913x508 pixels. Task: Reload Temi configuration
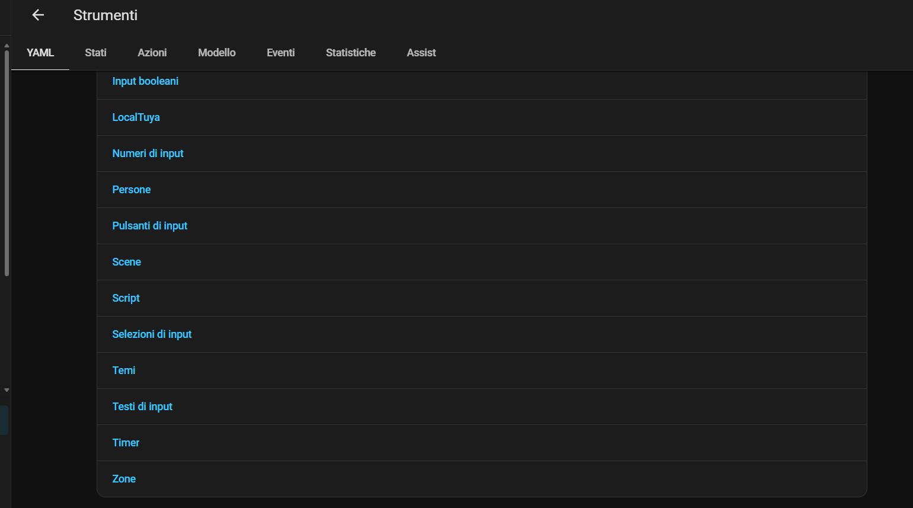tap(123, 370)
